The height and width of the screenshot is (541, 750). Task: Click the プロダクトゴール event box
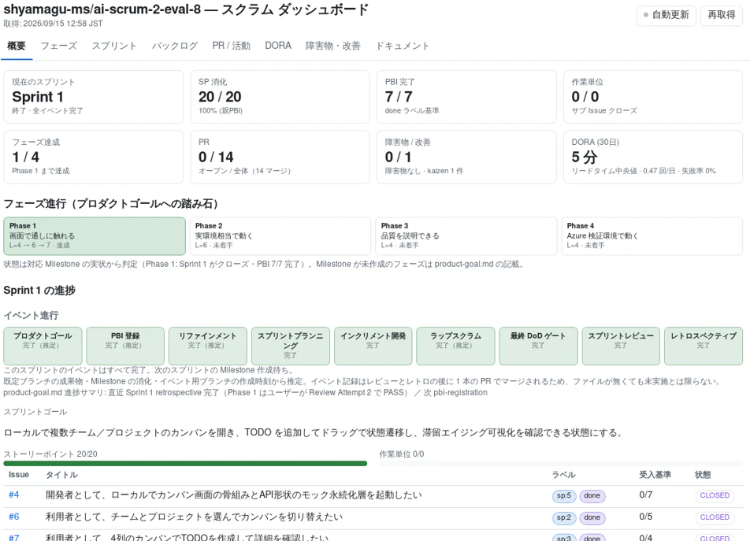tap(43, 346)
